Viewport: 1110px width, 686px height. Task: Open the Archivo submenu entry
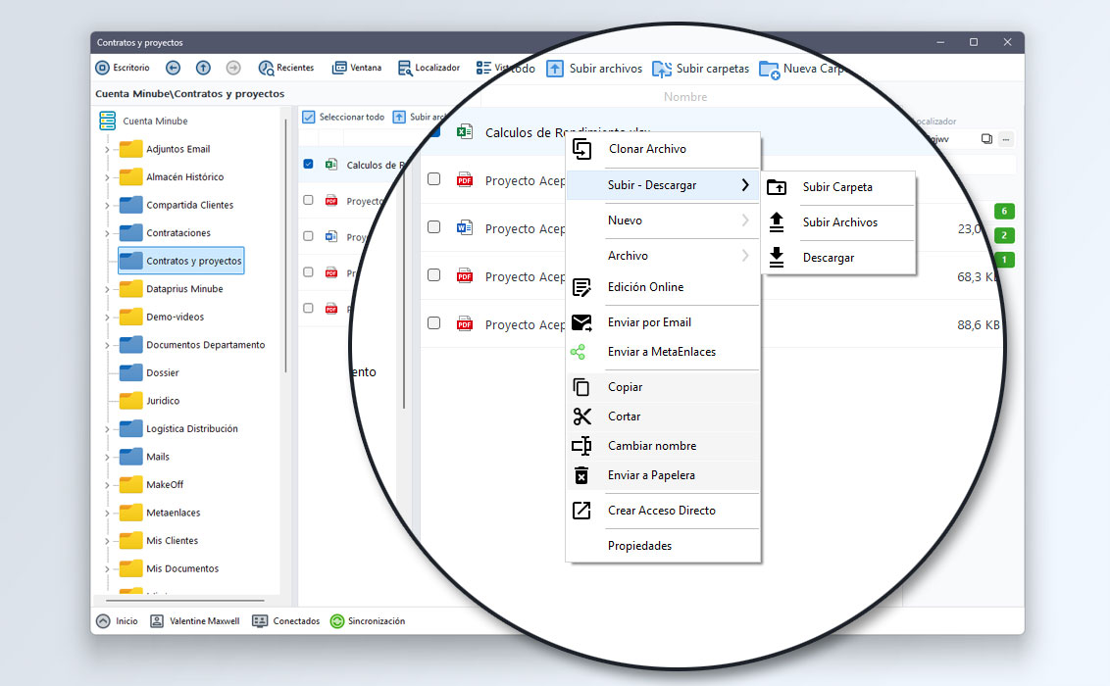pos(663,256)
